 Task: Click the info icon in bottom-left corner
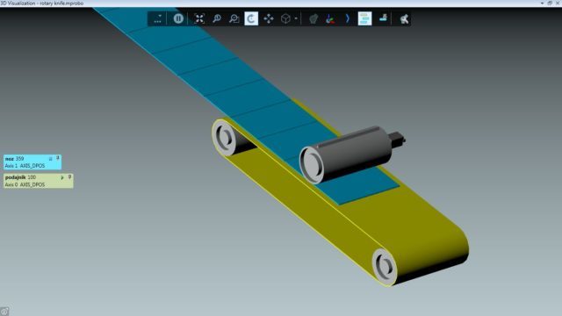(x=4, y=311)
